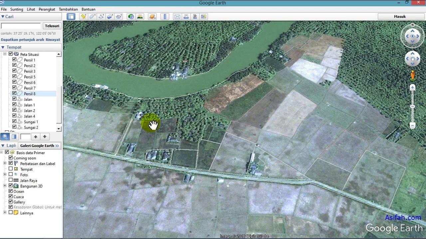
Task: Collapse the Peta Situasi folder
Action: tap(5, 54)
